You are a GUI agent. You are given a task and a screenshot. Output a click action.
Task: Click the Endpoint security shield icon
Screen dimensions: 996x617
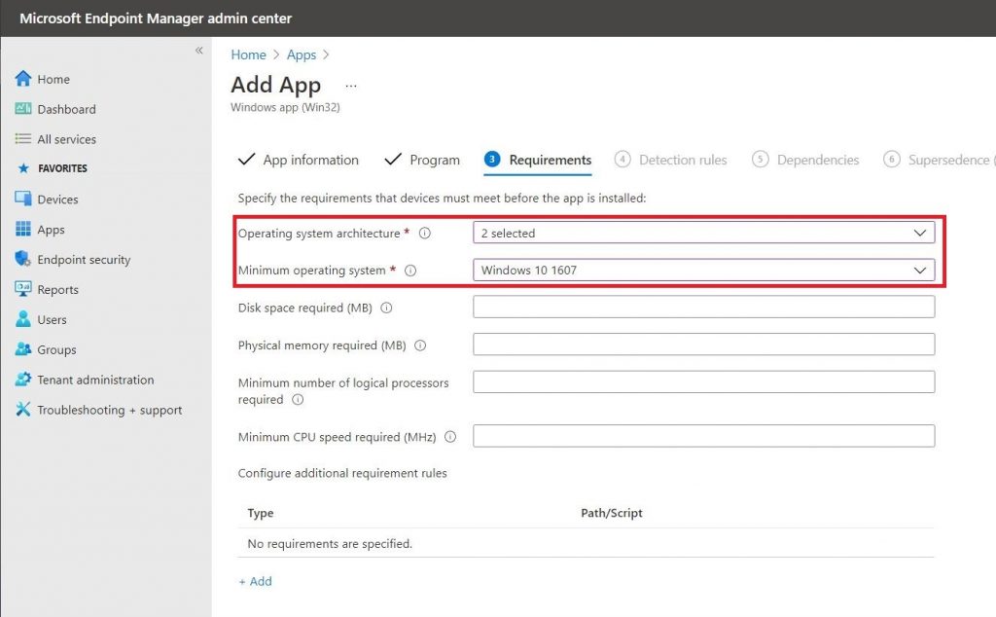(x=23, y=259)
